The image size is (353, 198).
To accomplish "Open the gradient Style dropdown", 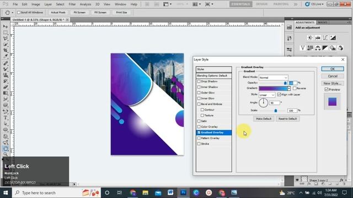I will (267, 95).
